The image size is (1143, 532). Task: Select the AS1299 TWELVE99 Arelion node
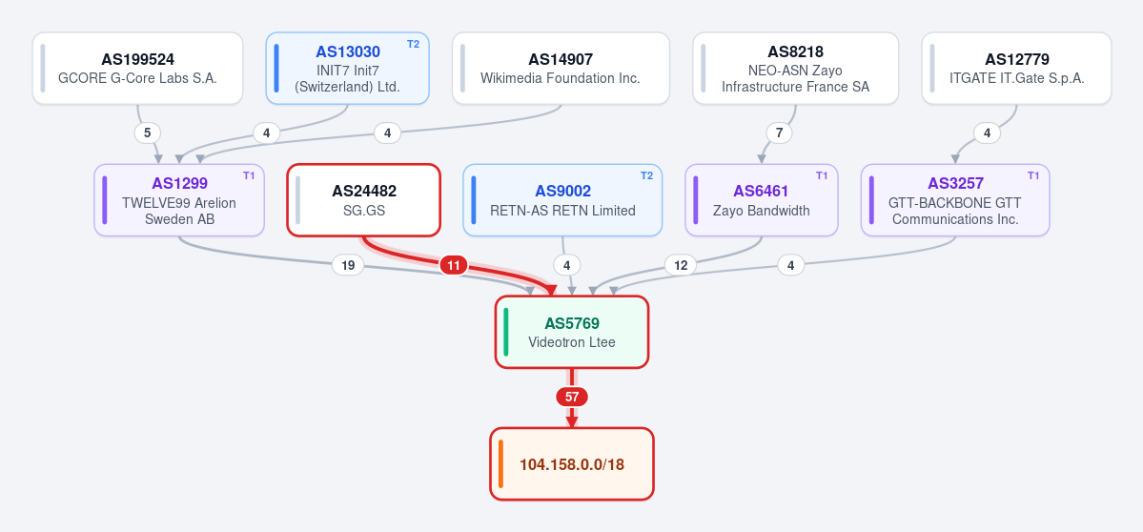point(179,200)
